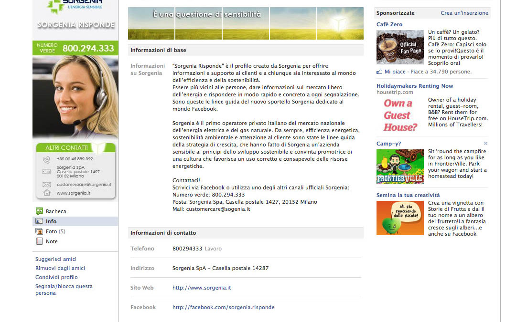Screen dimensions: 506x322
Task: Click the Sorgenia Risponde title text
Action: pyautogui.click(x=76, y=25)
